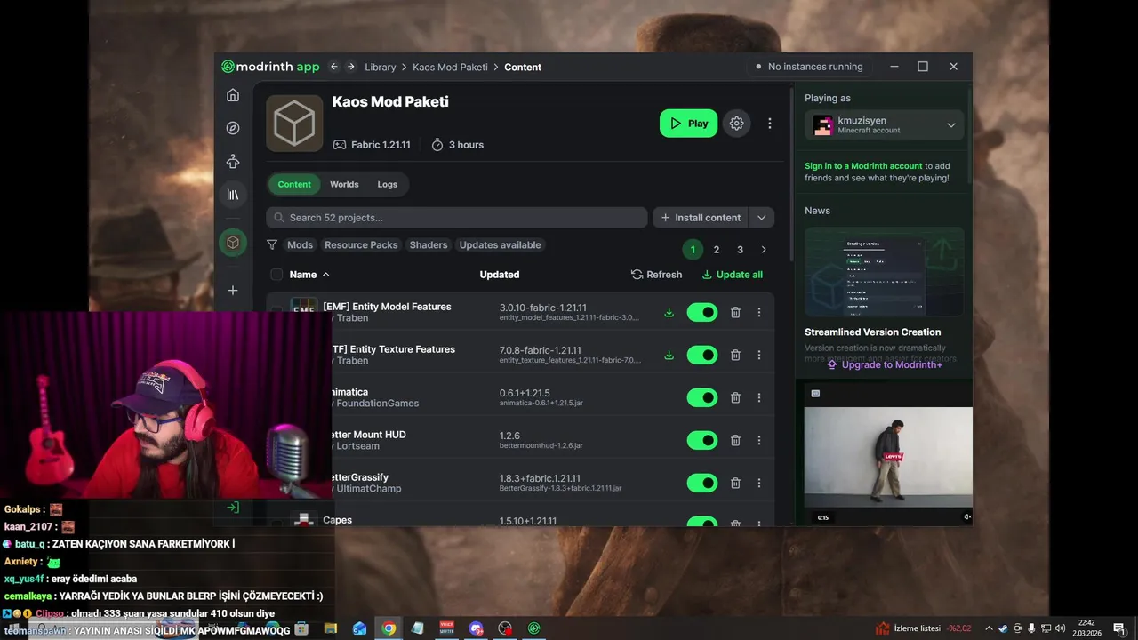Image resolution: width=1138 pixels, height=640 pixels.
Task: Open instance settings gear icon
Action: (x=736, y=124)
